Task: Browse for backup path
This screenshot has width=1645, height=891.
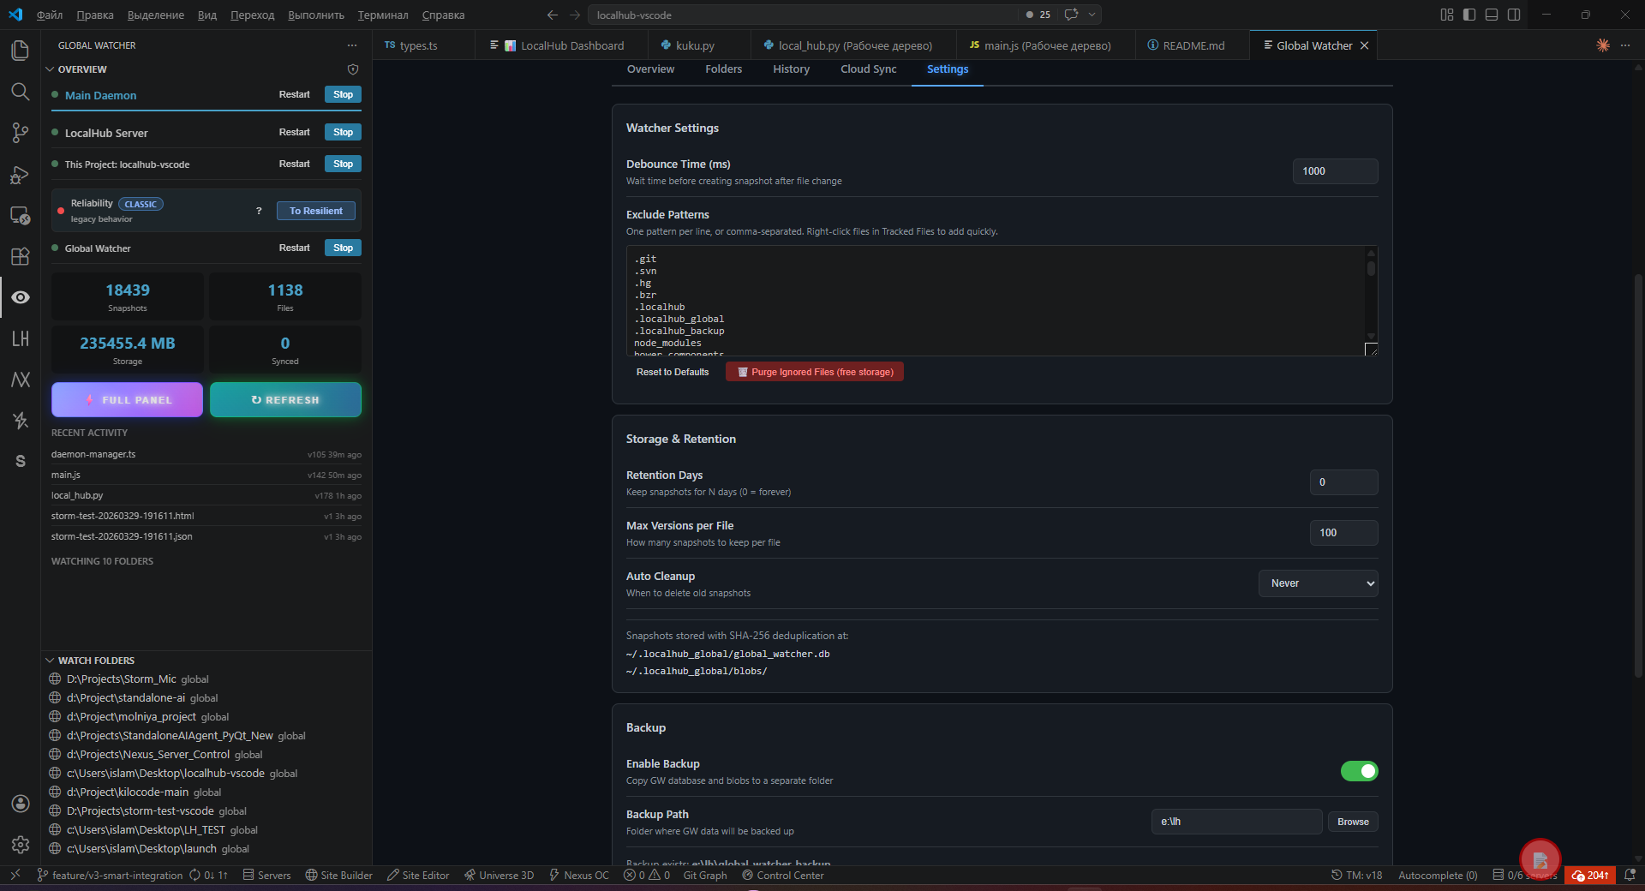Action: tap(1353, 822)
